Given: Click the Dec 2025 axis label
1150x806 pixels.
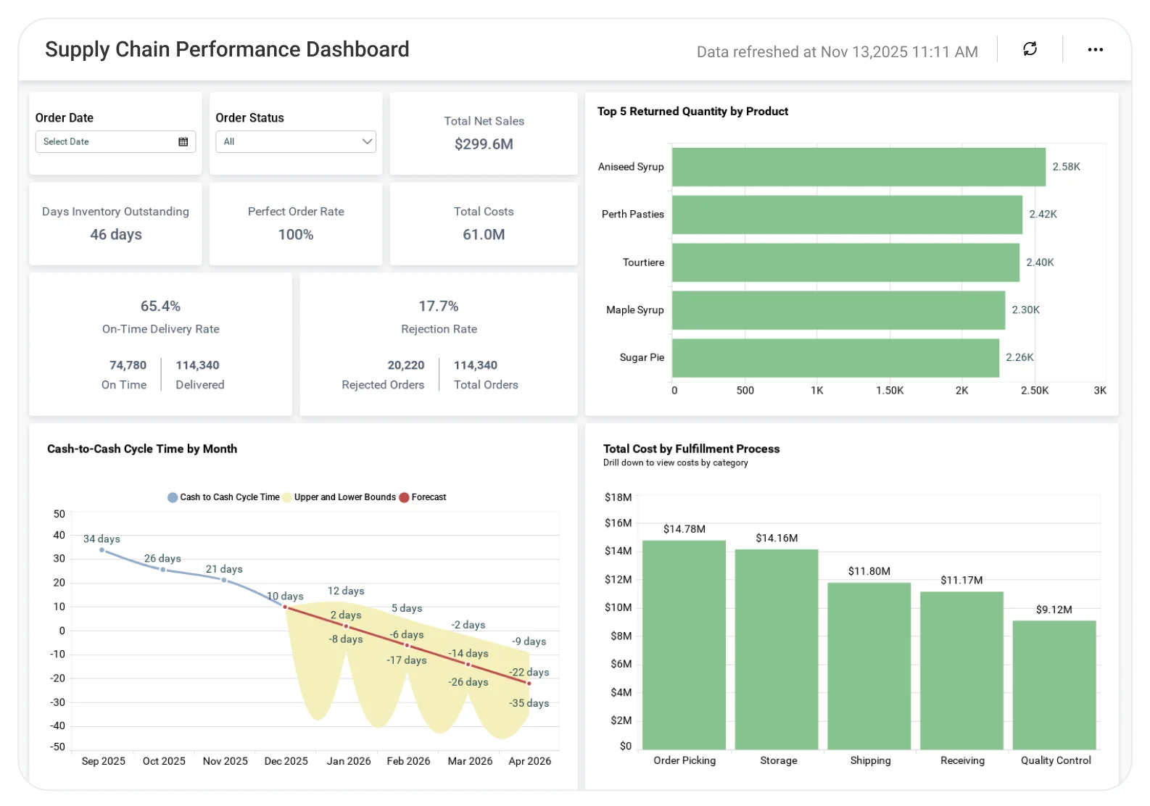Looking at the screenshot, I should (286, 761).
